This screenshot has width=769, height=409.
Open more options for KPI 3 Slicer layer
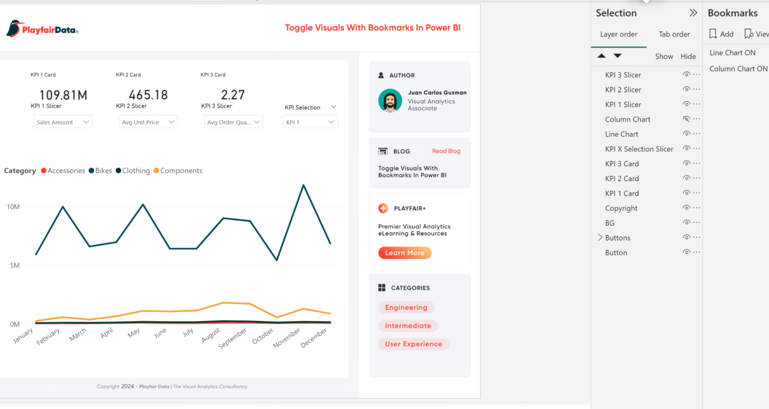(696, 74)
